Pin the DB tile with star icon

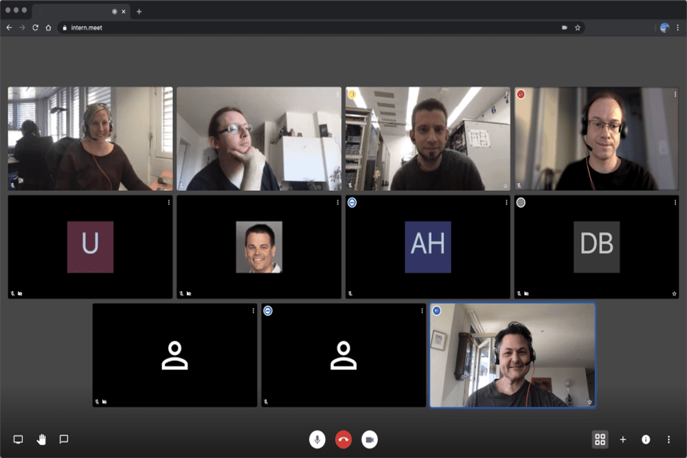675,294
